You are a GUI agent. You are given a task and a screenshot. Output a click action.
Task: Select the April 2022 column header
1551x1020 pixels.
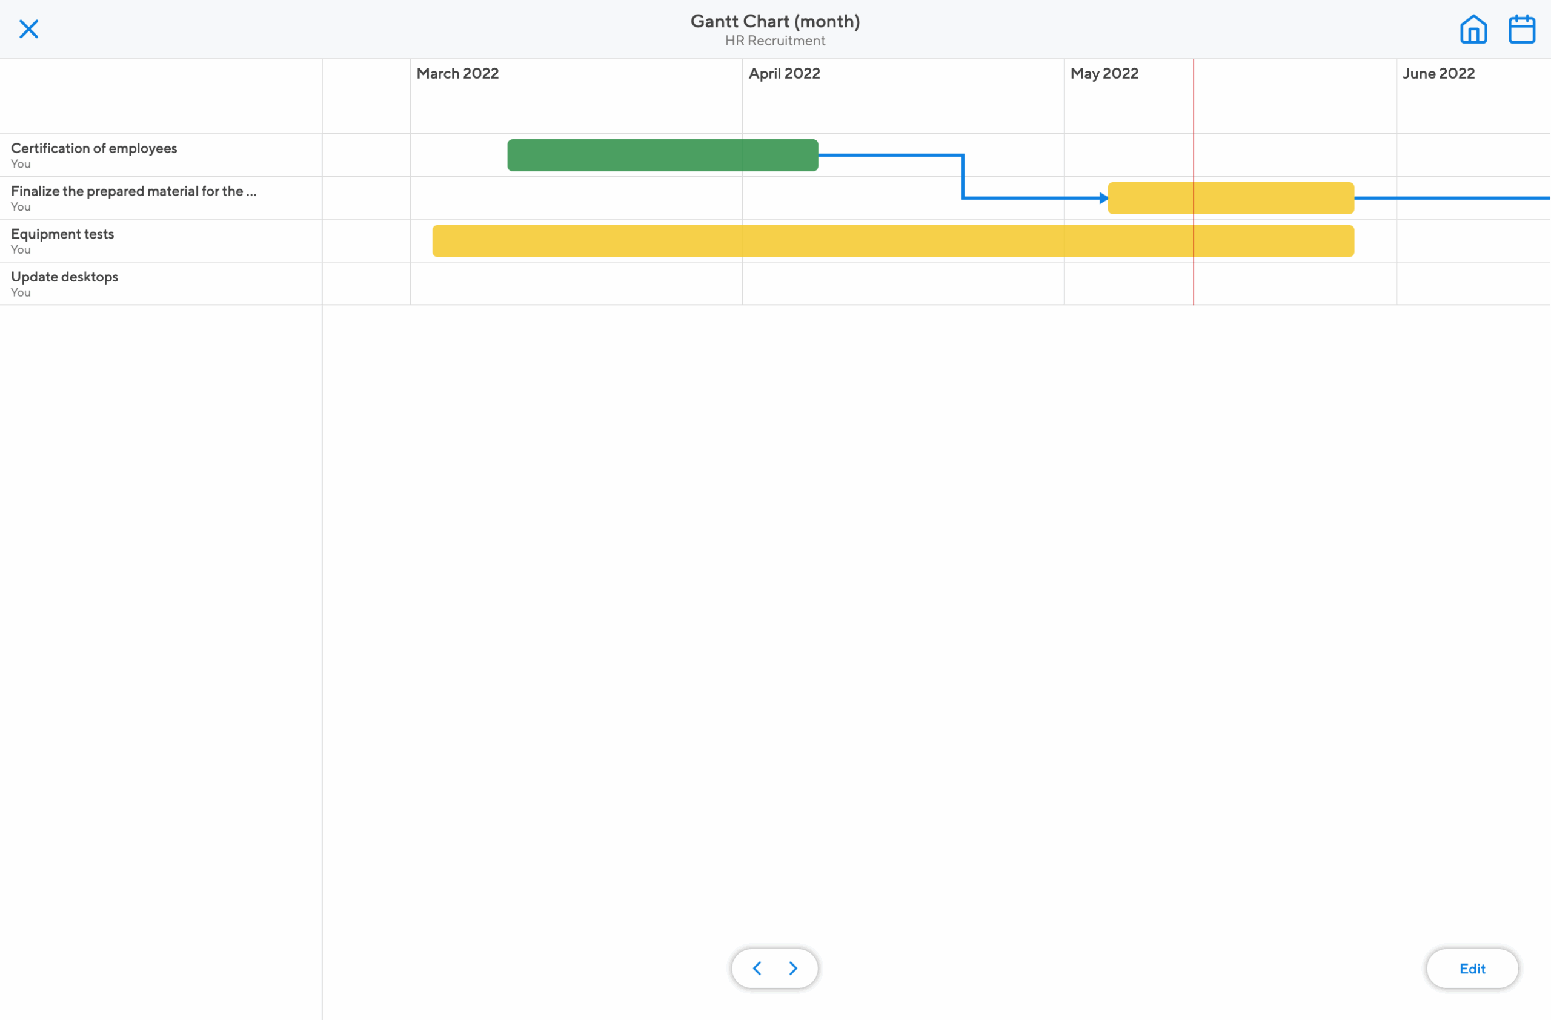point(784,74)
